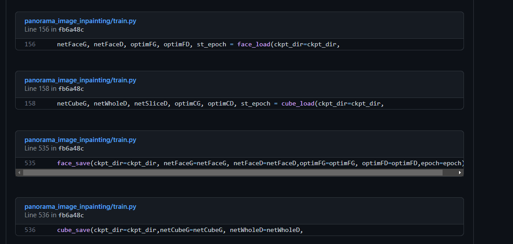Click the cube_load function call text

click(x=298, y=104)
